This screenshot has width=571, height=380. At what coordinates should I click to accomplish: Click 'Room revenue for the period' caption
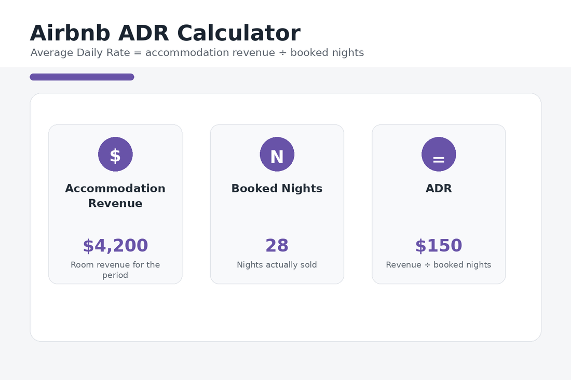coord(115,270)
